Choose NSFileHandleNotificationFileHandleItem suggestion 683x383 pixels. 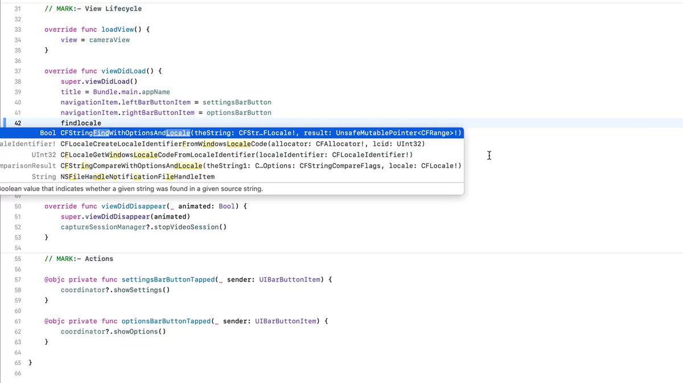[232, 177]
